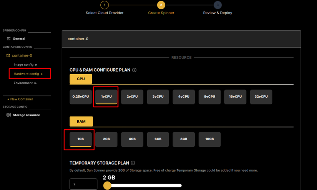Viewport: 317px width, 190px height.
Task: Select the 32vCPU plan
Action: pyautogui.click(x=261, y=97)
